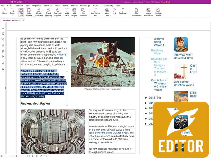Open the Edit Object tool

(29, 12)
